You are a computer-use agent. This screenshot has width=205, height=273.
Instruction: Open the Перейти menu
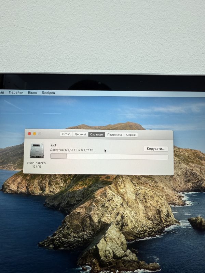point(16,92)
